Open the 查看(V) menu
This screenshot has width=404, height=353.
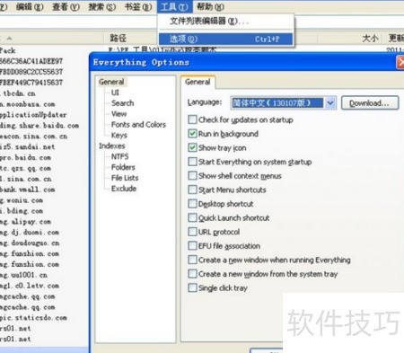tap(66, 6)
